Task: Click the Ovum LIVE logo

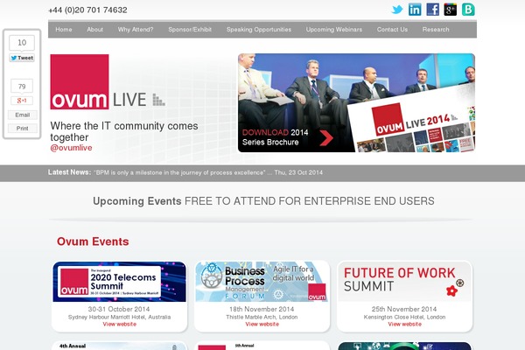Action: point(108,81)
